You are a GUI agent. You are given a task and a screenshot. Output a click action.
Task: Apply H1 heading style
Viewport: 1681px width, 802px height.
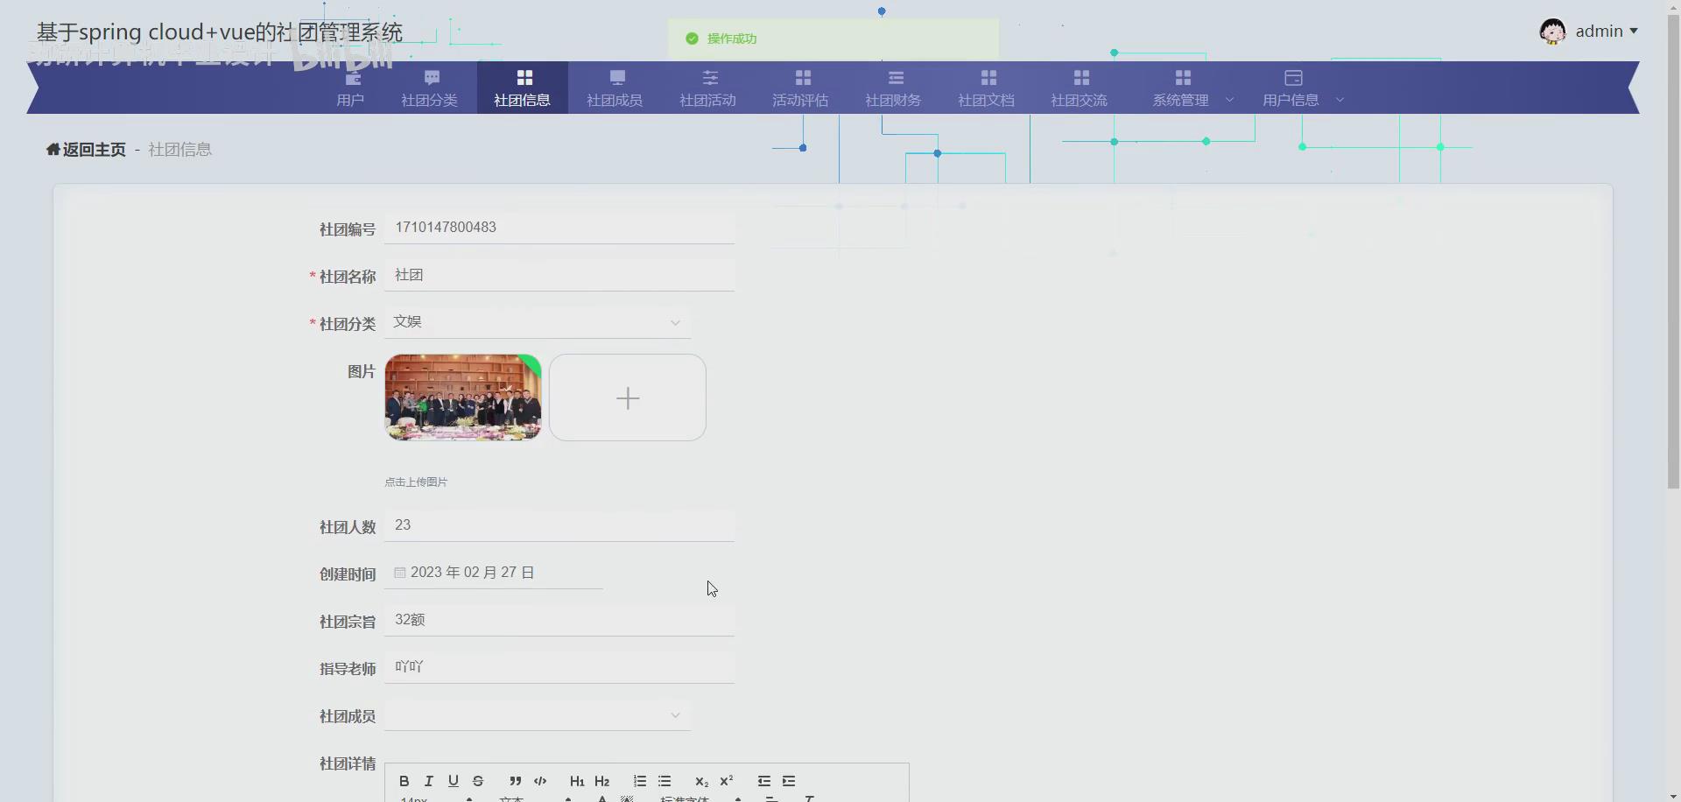[577, 780]
